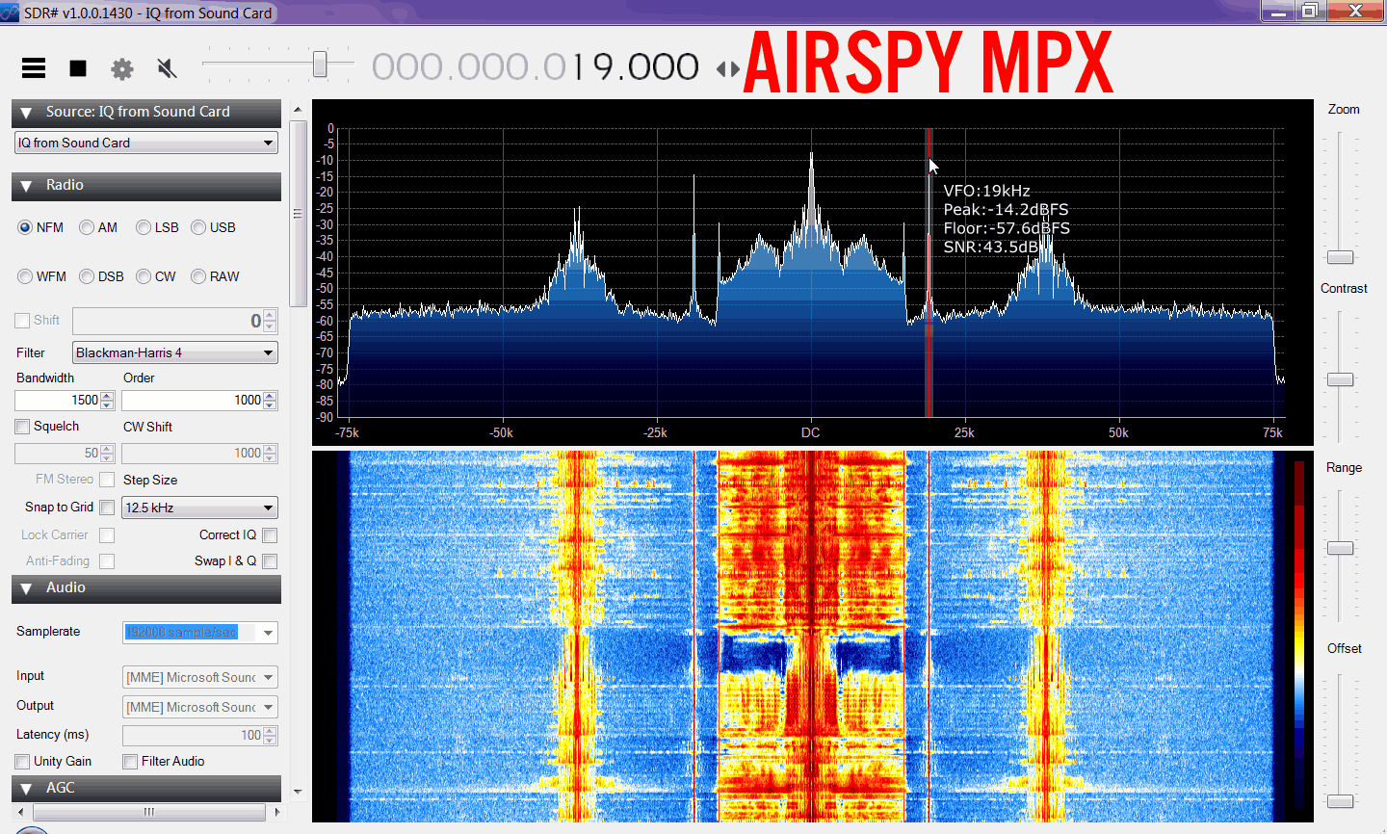Viewport: 1387px width, 834px height.
Task: Increase the filter Order with up arrow
Action: click(x=271, y=396)
